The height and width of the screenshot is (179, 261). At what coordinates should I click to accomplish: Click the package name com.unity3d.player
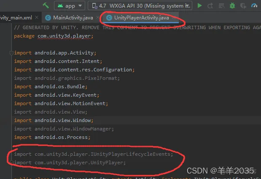click(x=64, y=36)
